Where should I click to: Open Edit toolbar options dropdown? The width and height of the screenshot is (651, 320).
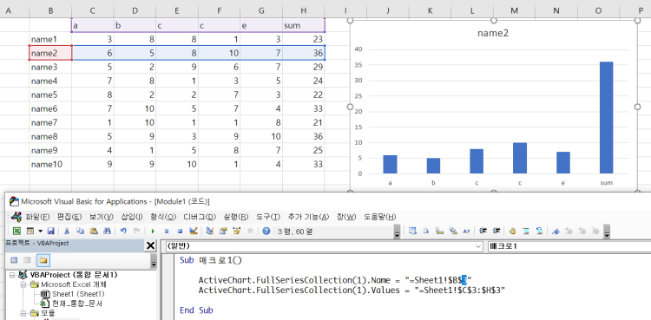pos(607,232)
